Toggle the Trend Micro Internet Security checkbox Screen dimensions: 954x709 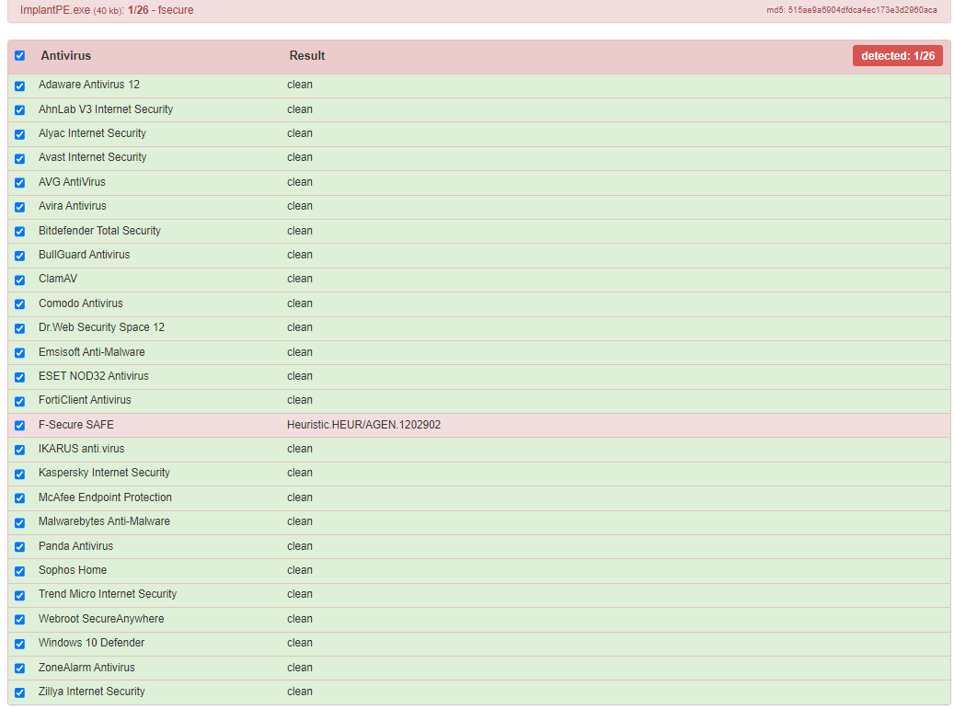pyautogui.click(x=20, y=595)
